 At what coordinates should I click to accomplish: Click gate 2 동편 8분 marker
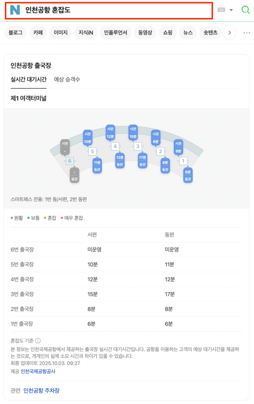pos(165,165)
